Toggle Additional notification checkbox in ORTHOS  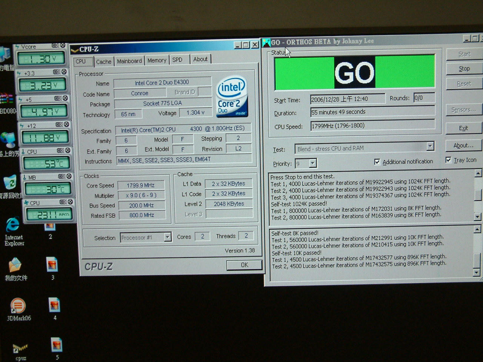point(377,162)
